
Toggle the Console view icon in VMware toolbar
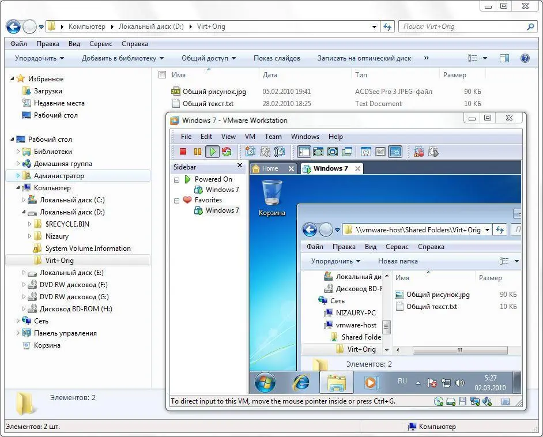[x=395, y=152]
